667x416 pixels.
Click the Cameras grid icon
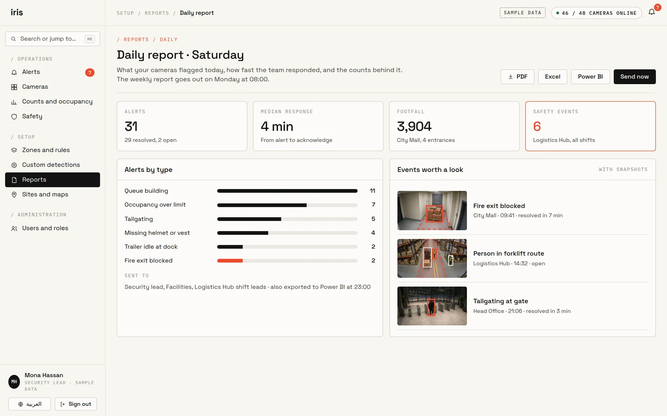coord(14,87)
